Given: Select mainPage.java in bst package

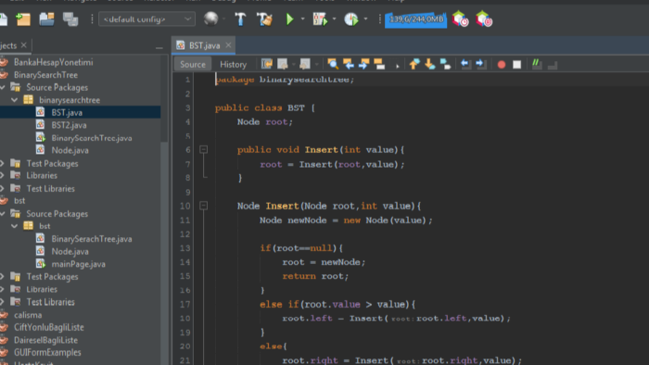Looking at the screenshot, I should 78,264.
